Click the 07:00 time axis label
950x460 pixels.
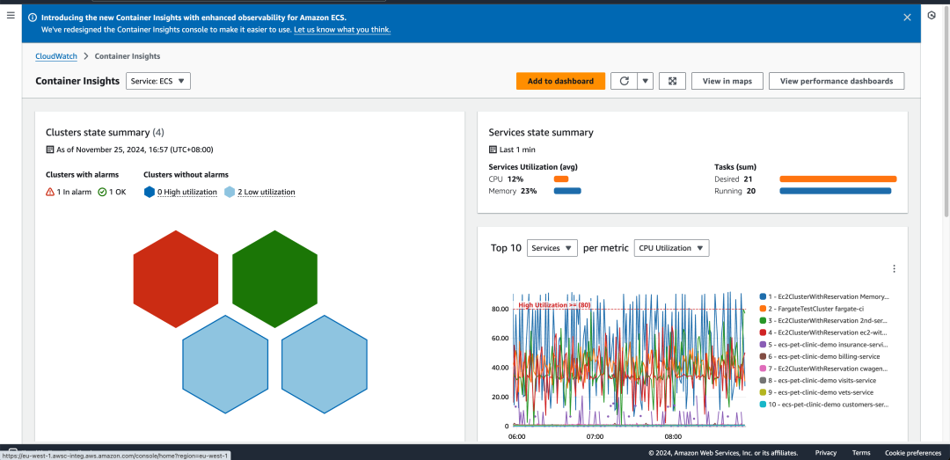(x=595, y=436)
